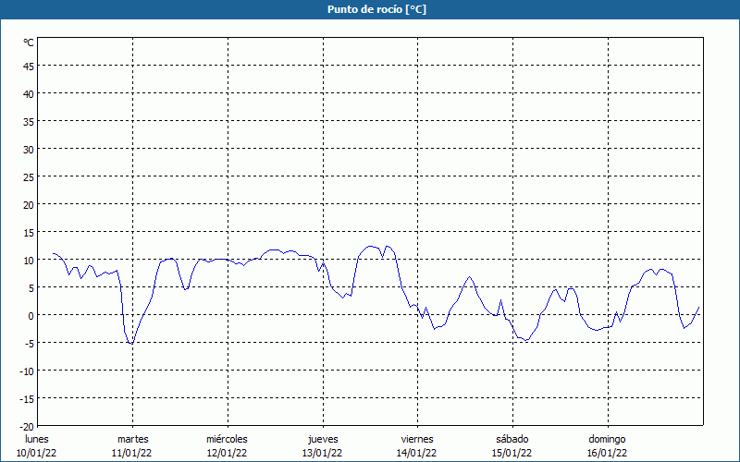The width and height of the screenshot is (740, 462).
Task: Click the 0 y-axis tick label
Action: (x=31, y=315)
